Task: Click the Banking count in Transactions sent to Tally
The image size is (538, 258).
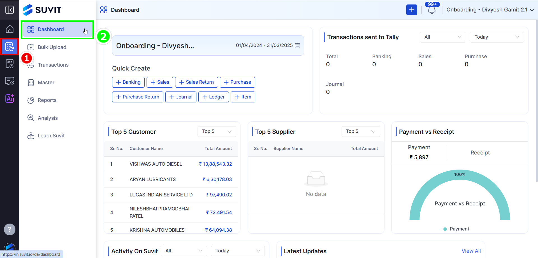Action: pyautogui.click(x=374, y=64)
